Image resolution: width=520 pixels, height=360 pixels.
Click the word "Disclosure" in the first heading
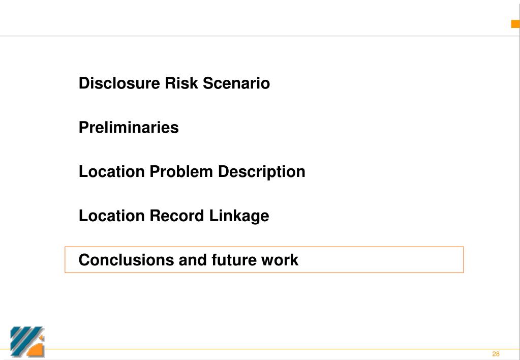coord(119,83)
